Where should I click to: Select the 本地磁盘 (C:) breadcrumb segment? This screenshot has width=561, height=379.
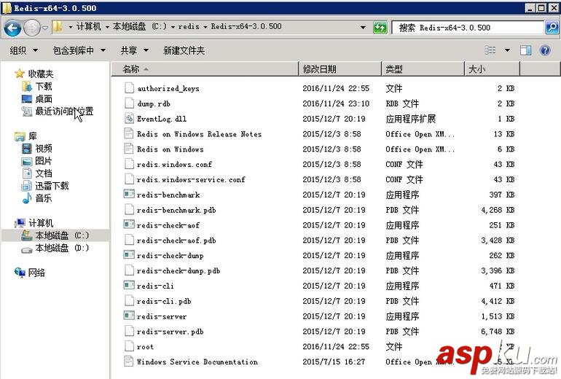pos(140,26)
